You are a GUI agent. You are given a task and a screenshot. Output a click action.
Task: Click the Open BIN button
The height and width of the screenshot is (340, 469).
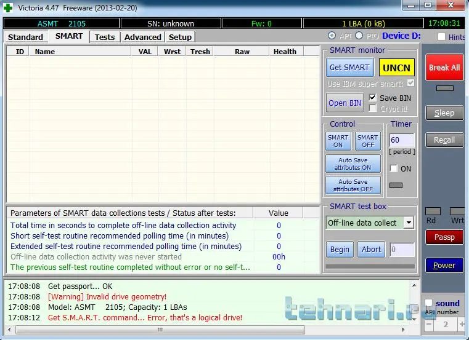coord(345,103)
